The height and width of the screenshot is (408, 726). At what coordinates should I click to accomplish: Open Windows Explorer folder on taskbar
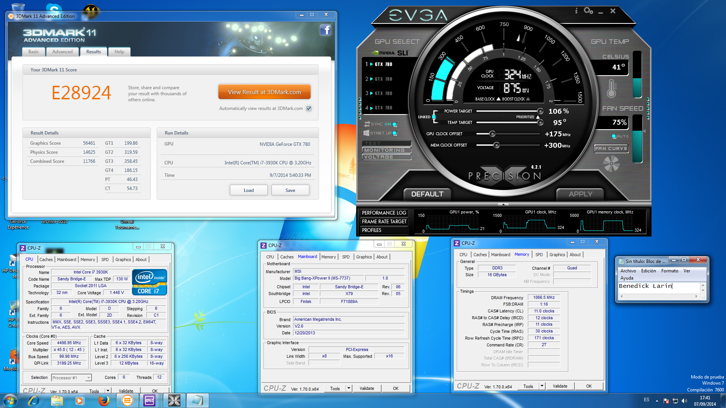(x=57, y=400)
